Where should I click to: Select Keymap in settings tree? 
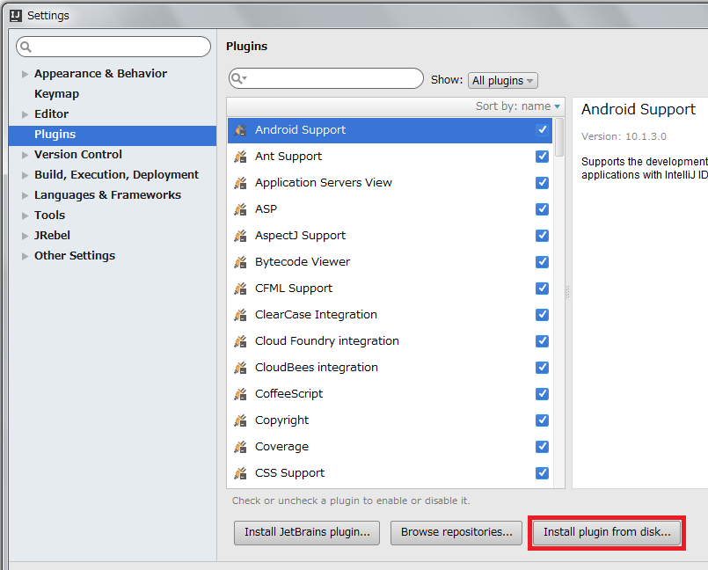click(x=56, y=94)
